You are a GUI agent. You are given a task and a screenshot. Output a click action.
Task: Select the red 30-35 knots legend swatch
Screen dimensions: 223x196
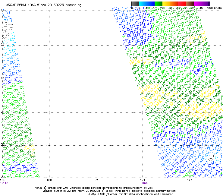182,4
